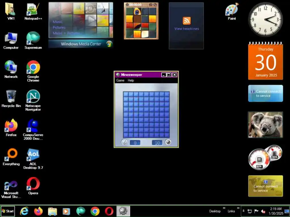Screen dimensions: 290x217
Task: Select the Recycle Bin desktop icon
Action: point(11,99)
